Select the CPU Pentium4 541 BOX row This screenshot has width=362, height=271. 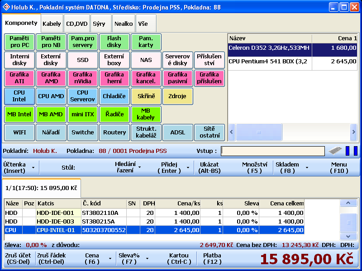292,63
